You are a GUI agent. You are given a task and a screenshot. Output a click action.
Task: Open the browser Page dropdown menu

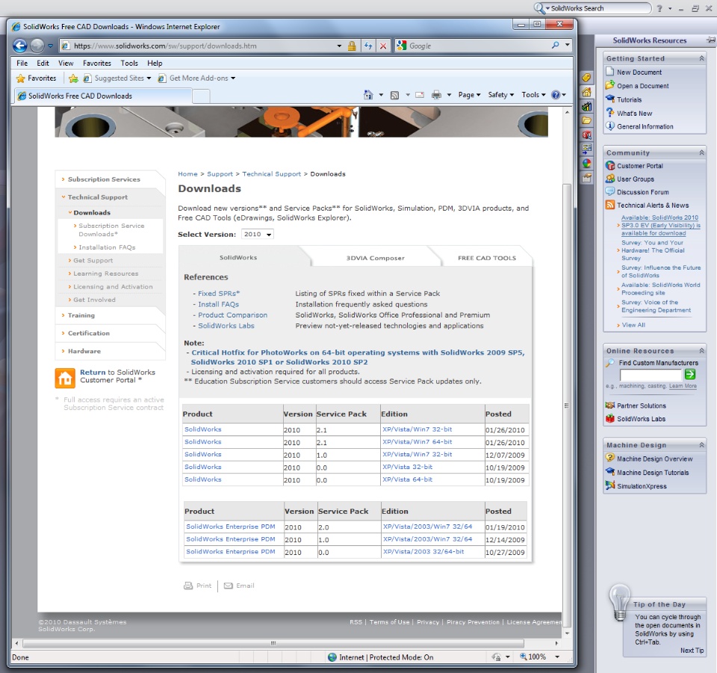(469, 95)
